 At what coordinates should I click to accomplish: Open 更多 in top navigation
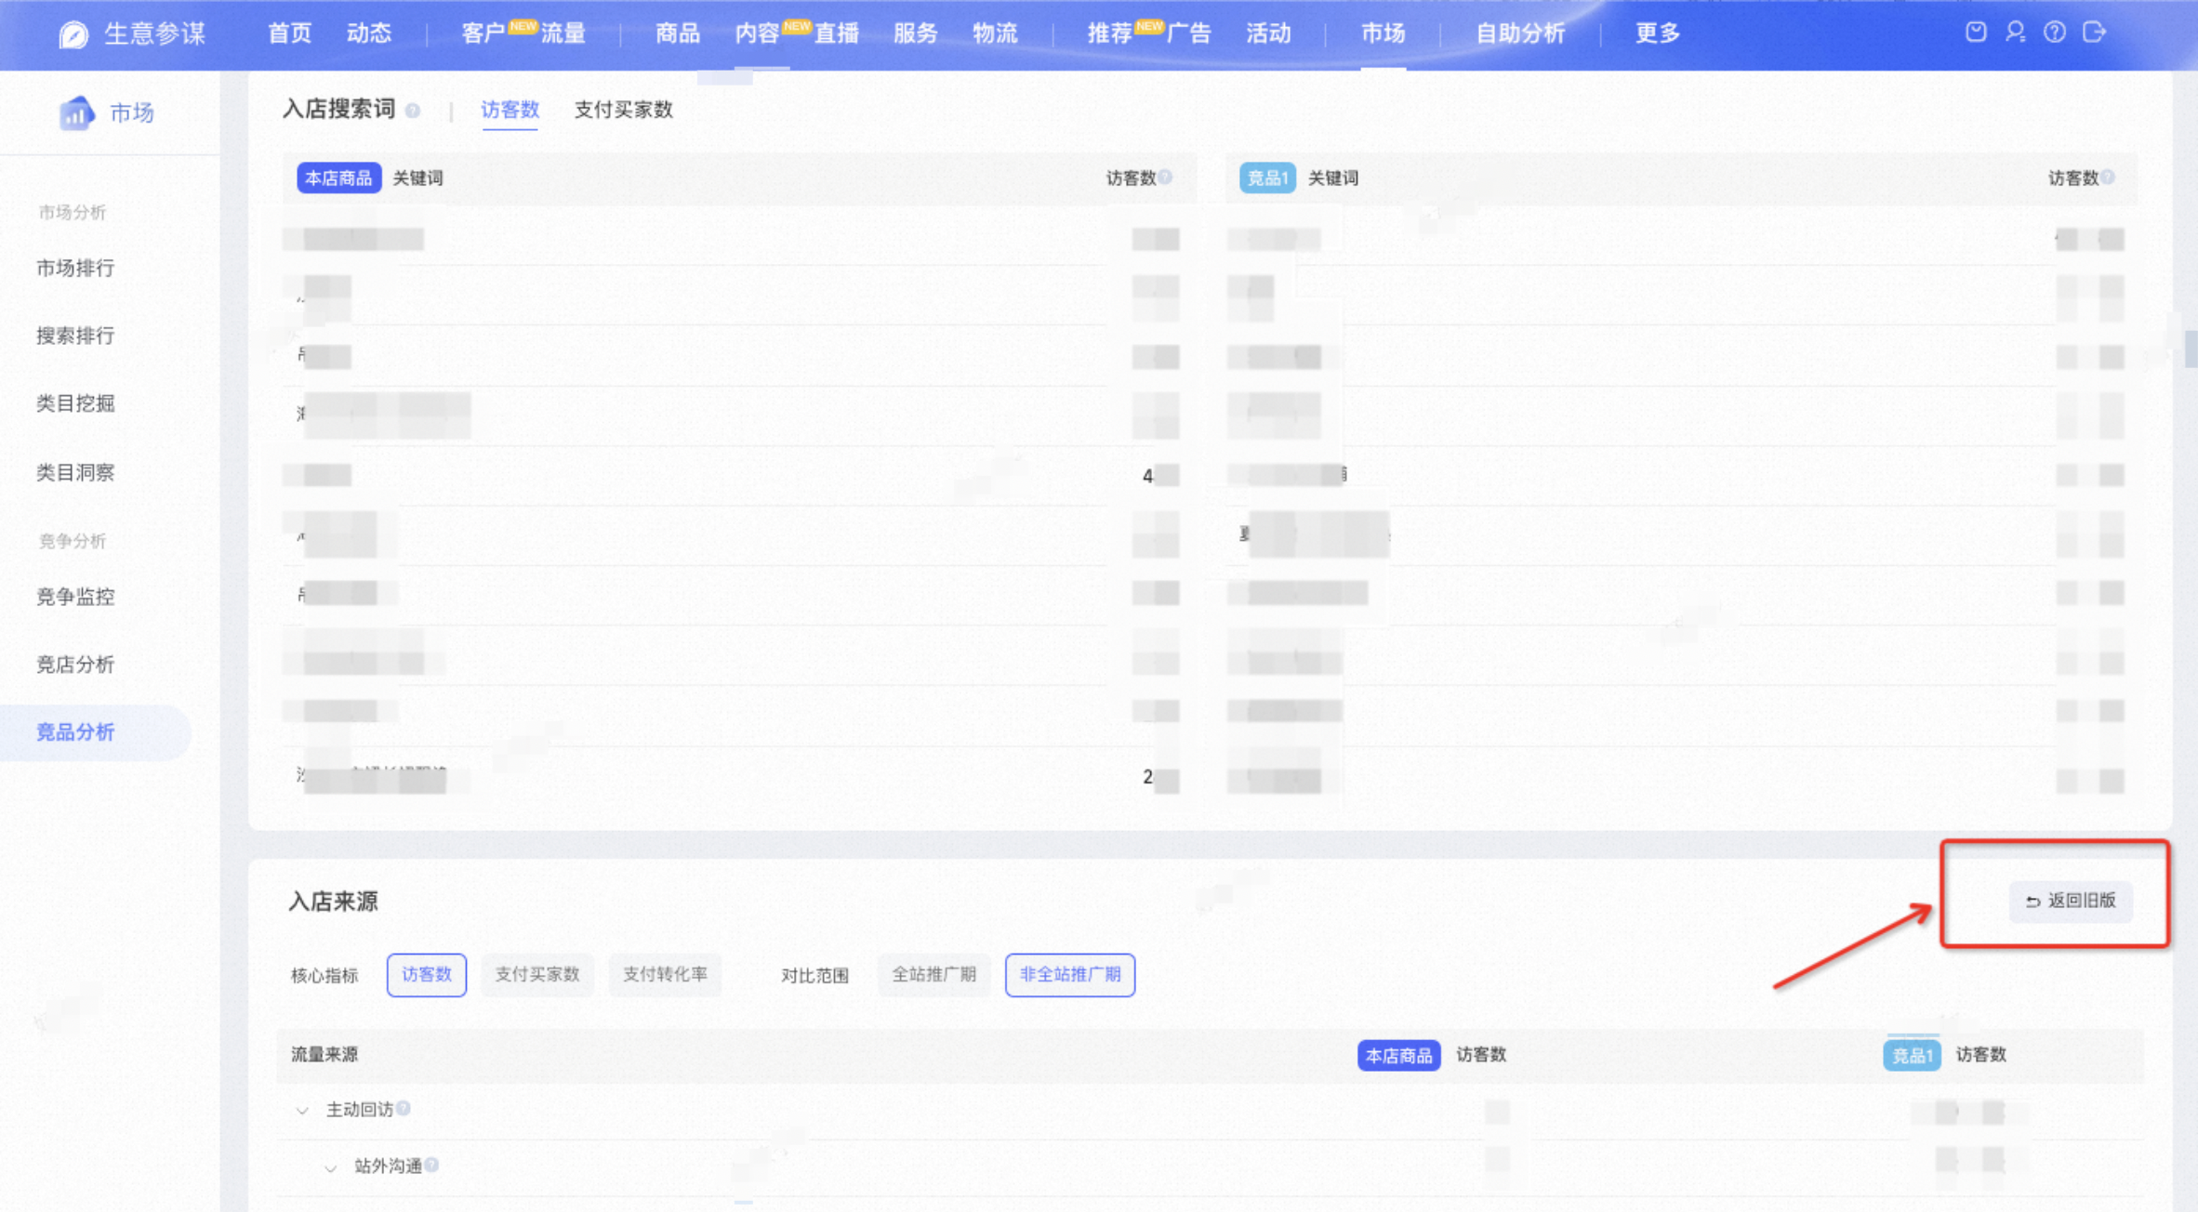pos(1657,33)
